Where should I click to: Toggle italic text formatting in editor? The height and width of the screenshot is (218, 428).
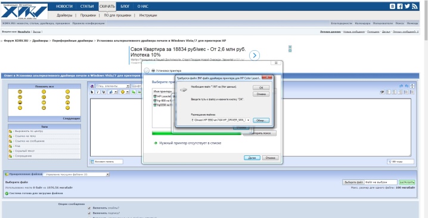(98, 92)
